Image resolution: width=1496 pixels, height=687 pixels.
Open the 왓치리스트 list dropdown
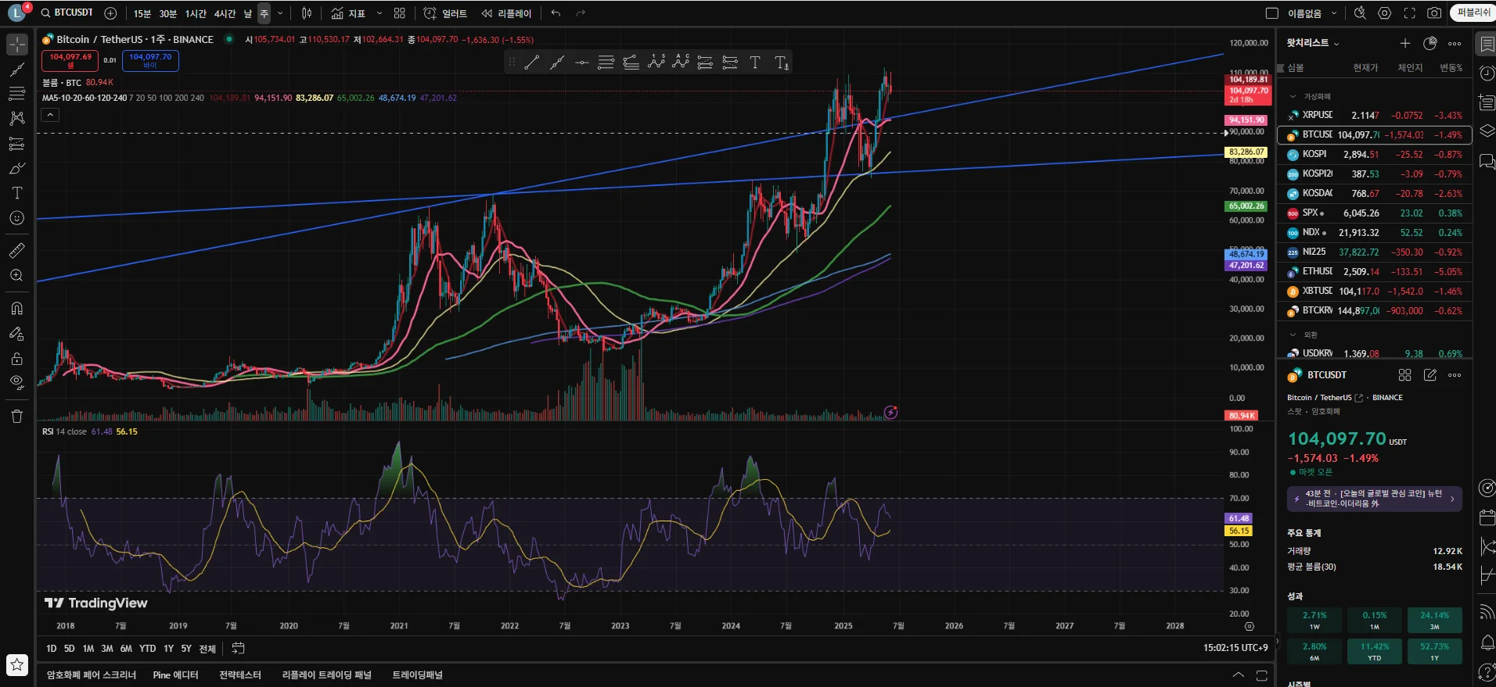(x=1314, y=43)
